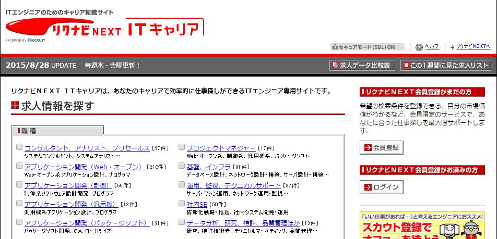This screenshot has height=239, width=497.
Task: Open コンサルタント、アナリスト、プリセールス link
Action: pos(87,148)
